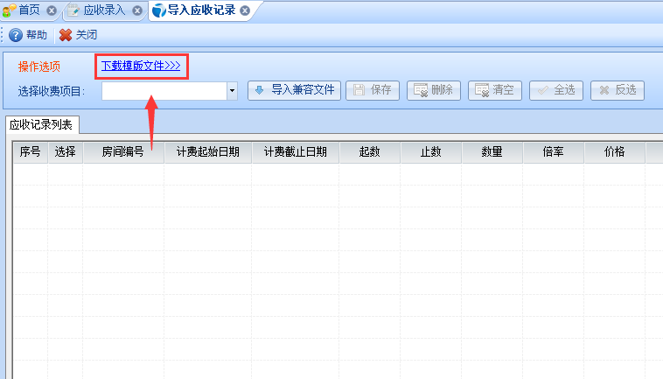Click the 导入应收记录 tab icon
Image resolution: width=663 pixels, height=379 pixels.
point(159,11)
